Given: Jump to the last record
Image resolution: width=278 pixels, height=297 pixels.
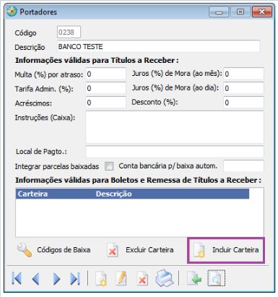Looking at the screenshot, I should click(75, 279).
